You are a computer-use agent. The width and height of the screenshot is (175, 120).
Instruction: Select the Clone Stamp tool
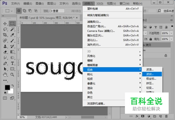(5, 46)
